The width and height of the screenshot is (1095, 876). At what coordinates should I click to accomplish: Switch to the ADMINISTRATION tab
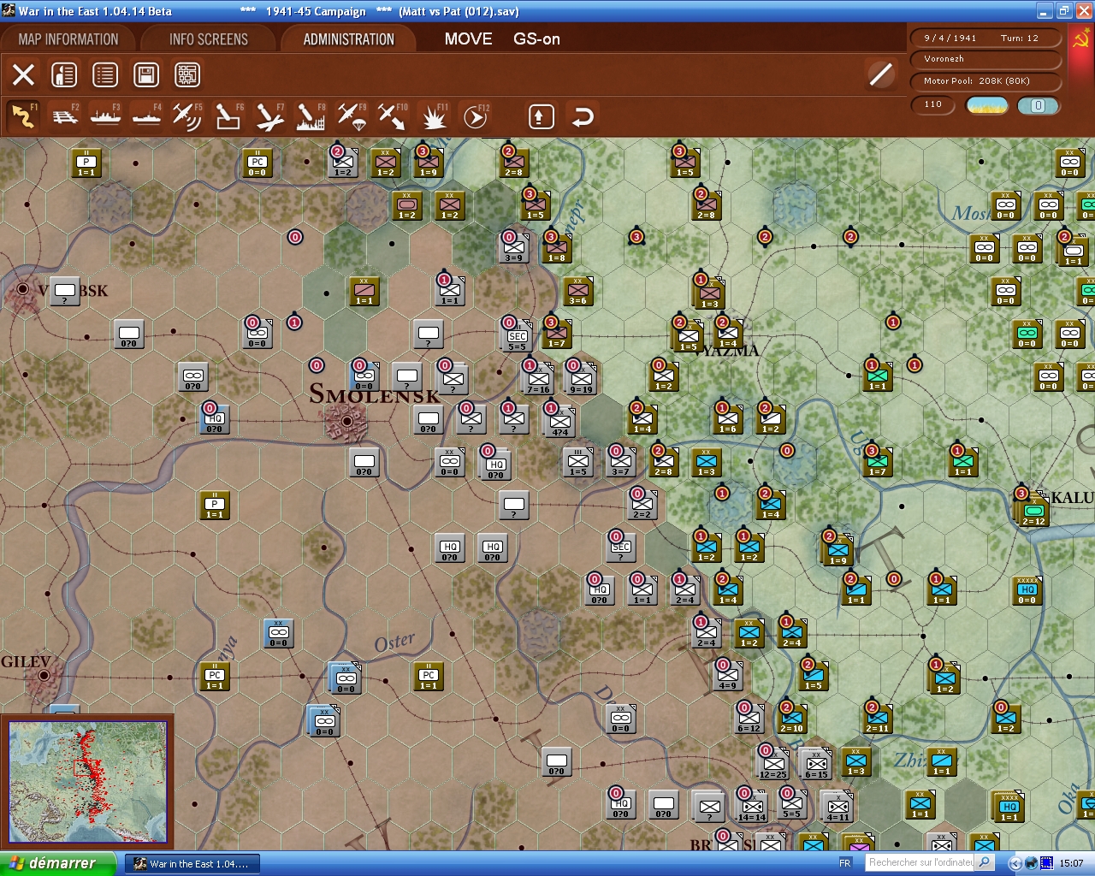(349, 39)
